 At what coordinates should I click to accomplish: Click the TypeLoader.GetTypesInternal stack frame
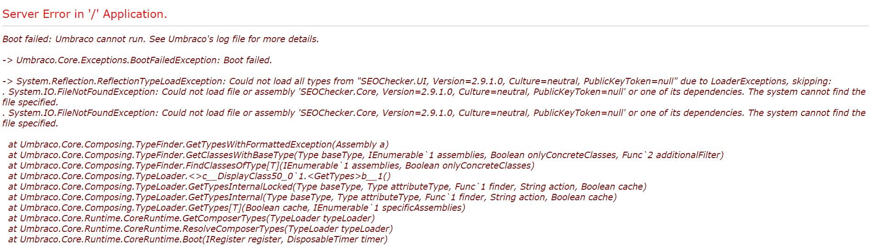[312, 197]
